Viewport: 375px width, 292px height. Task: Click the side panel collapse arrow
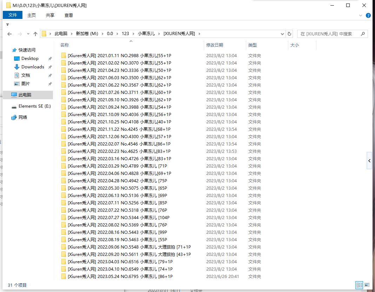coord(369,161)
